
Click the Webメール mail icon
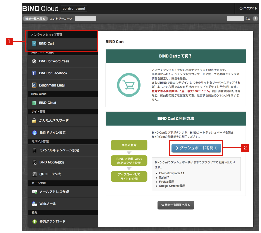point(35,204)
